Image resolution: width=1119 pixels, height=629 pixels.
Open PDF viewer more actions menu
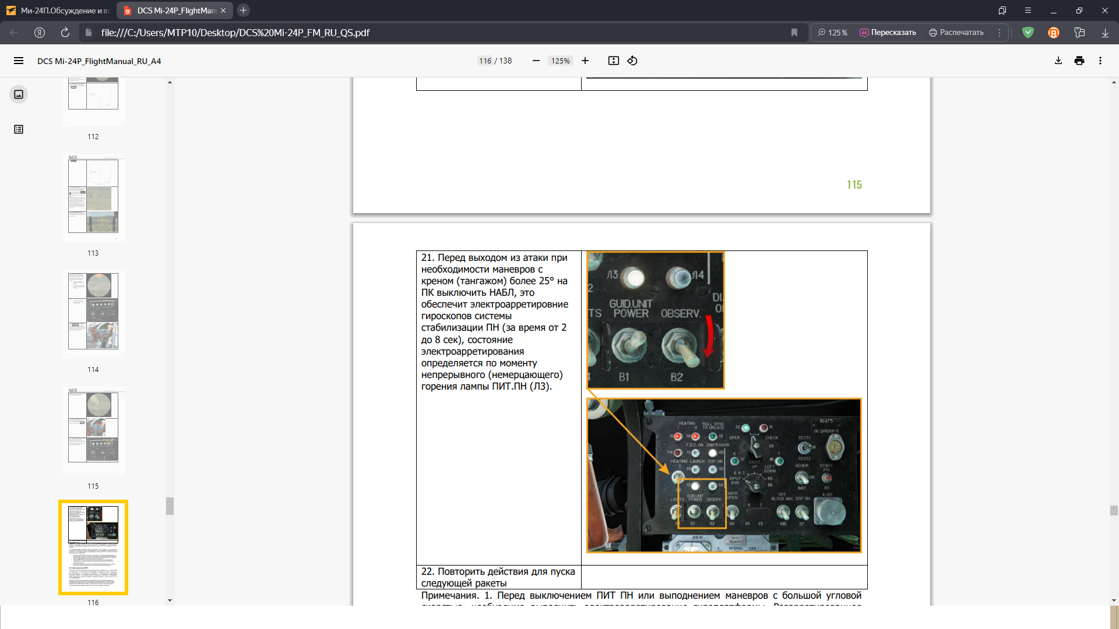point(1100,61)
